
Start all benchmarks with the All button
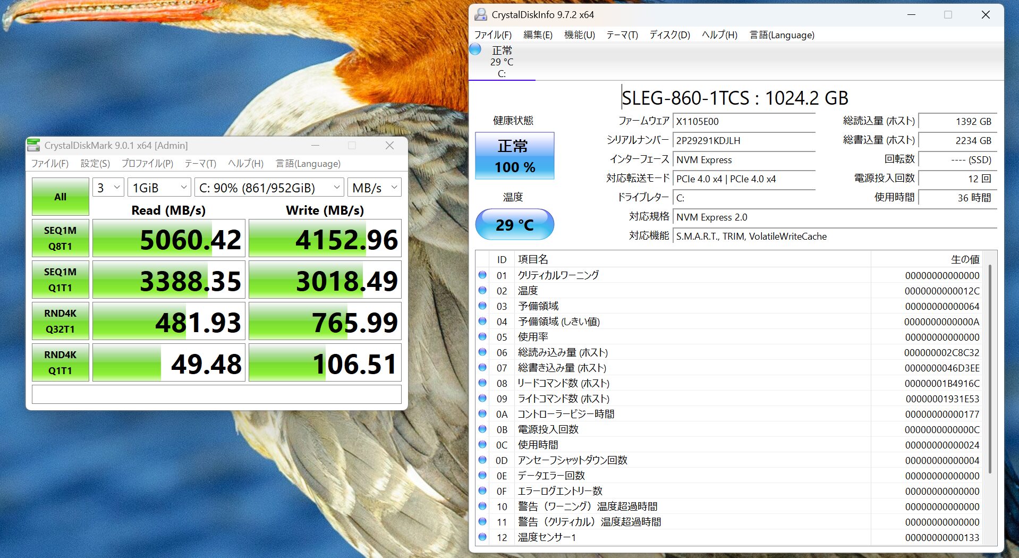click(60, 196)
